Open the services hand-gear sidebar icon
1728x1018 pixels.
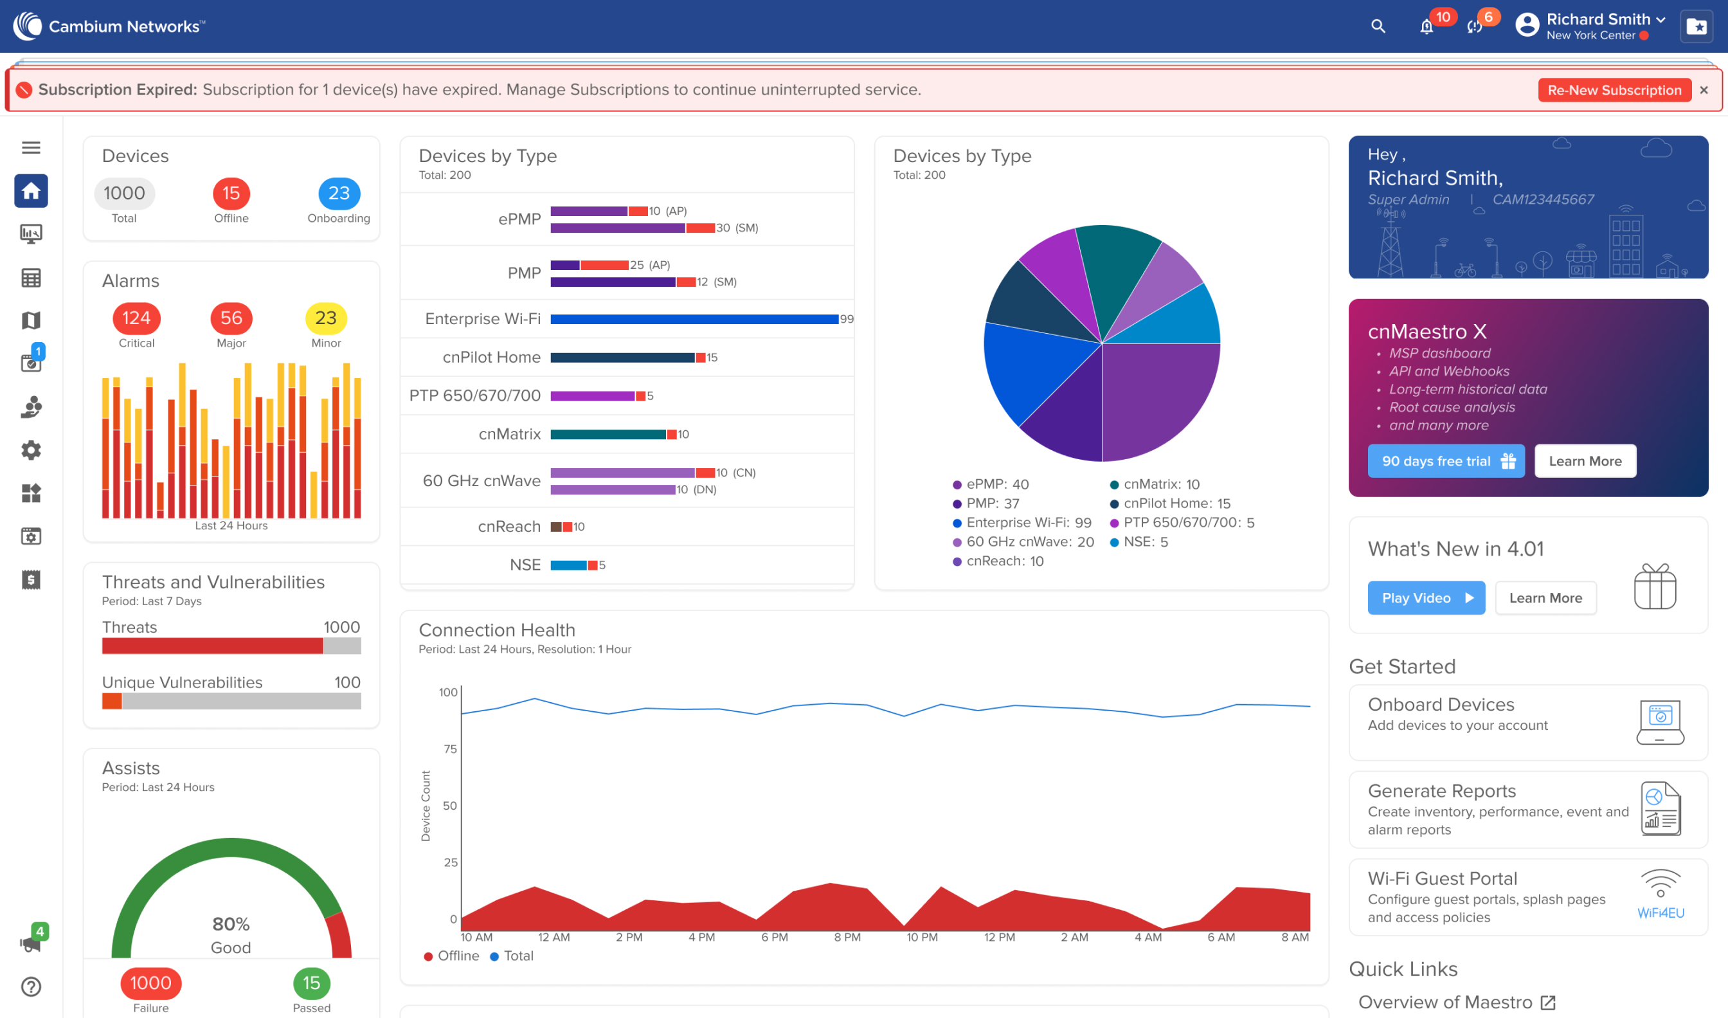pyautogui.click(x=31, y=407)
